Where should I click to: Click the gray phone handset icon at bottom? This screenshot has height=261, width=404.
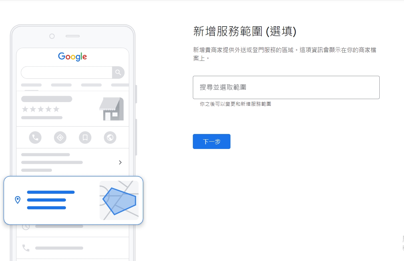26,248
